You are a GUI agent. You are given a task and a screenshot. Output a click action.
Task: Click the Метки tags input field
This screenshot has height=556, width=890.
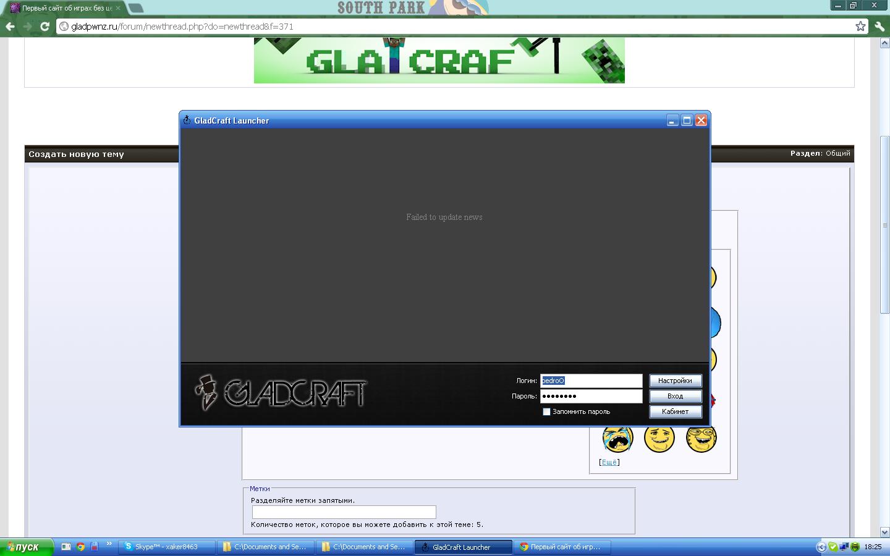(x=344, y=512)
